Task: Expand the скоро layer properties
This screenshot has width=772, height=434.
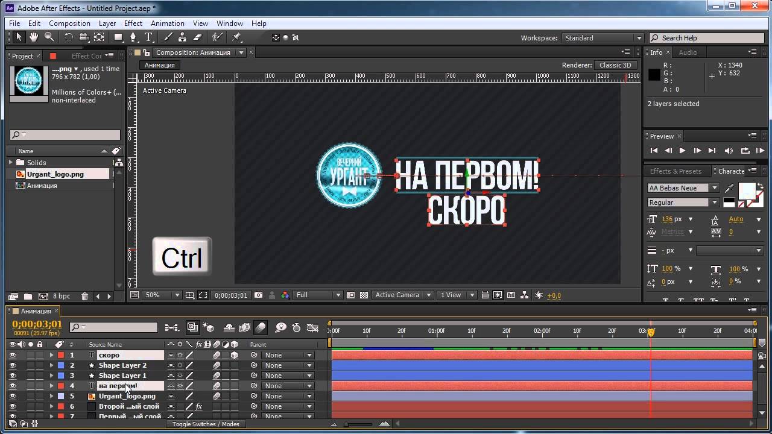Action: pyautogui.click(x=51, y=355)
